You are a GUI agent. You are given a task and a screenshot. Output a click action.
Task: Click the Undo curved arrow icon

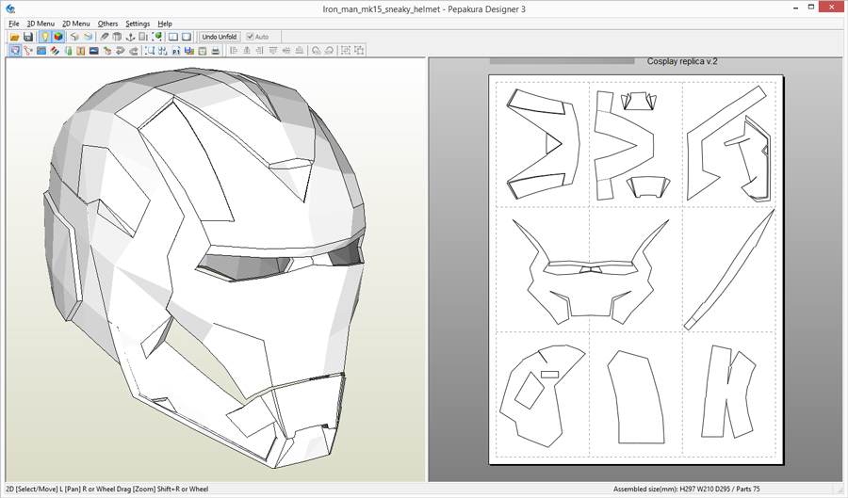point(120,51)
